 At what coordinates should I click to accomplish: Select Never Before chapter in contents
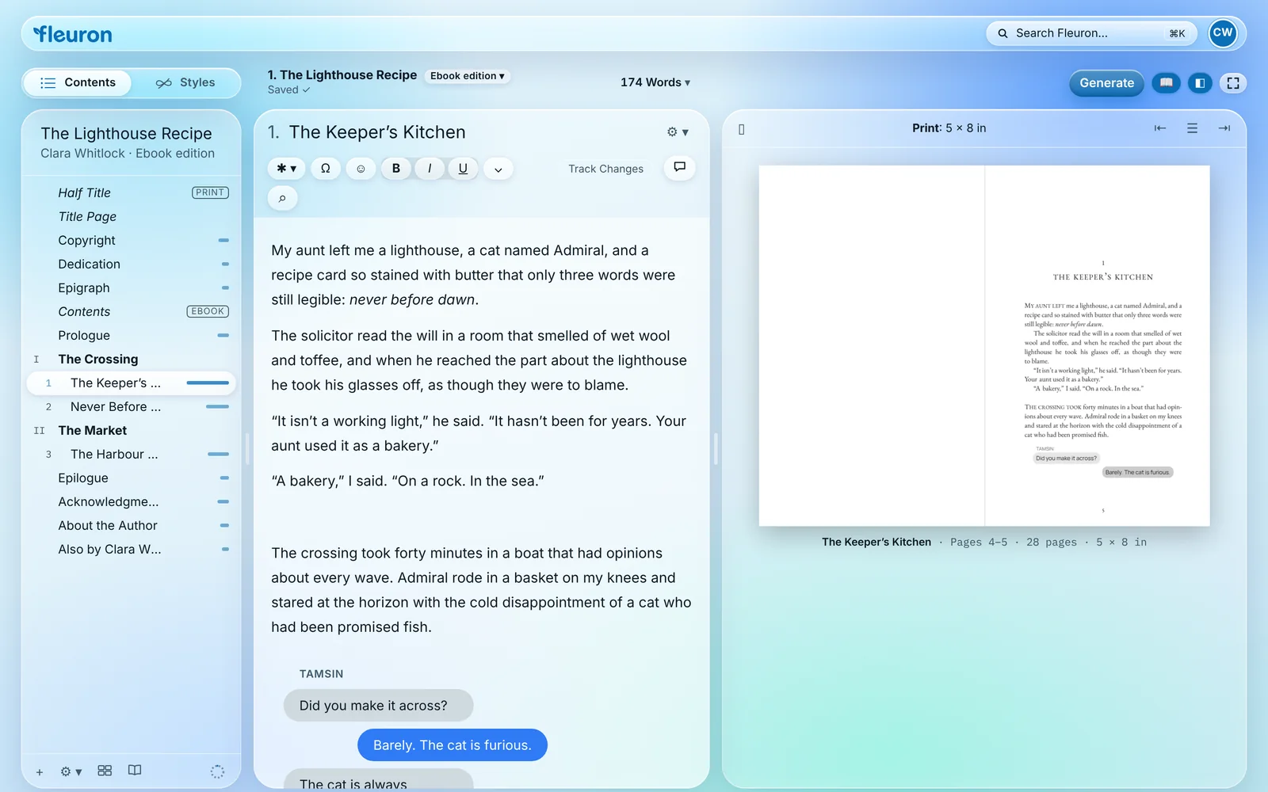tap(132, 406)
